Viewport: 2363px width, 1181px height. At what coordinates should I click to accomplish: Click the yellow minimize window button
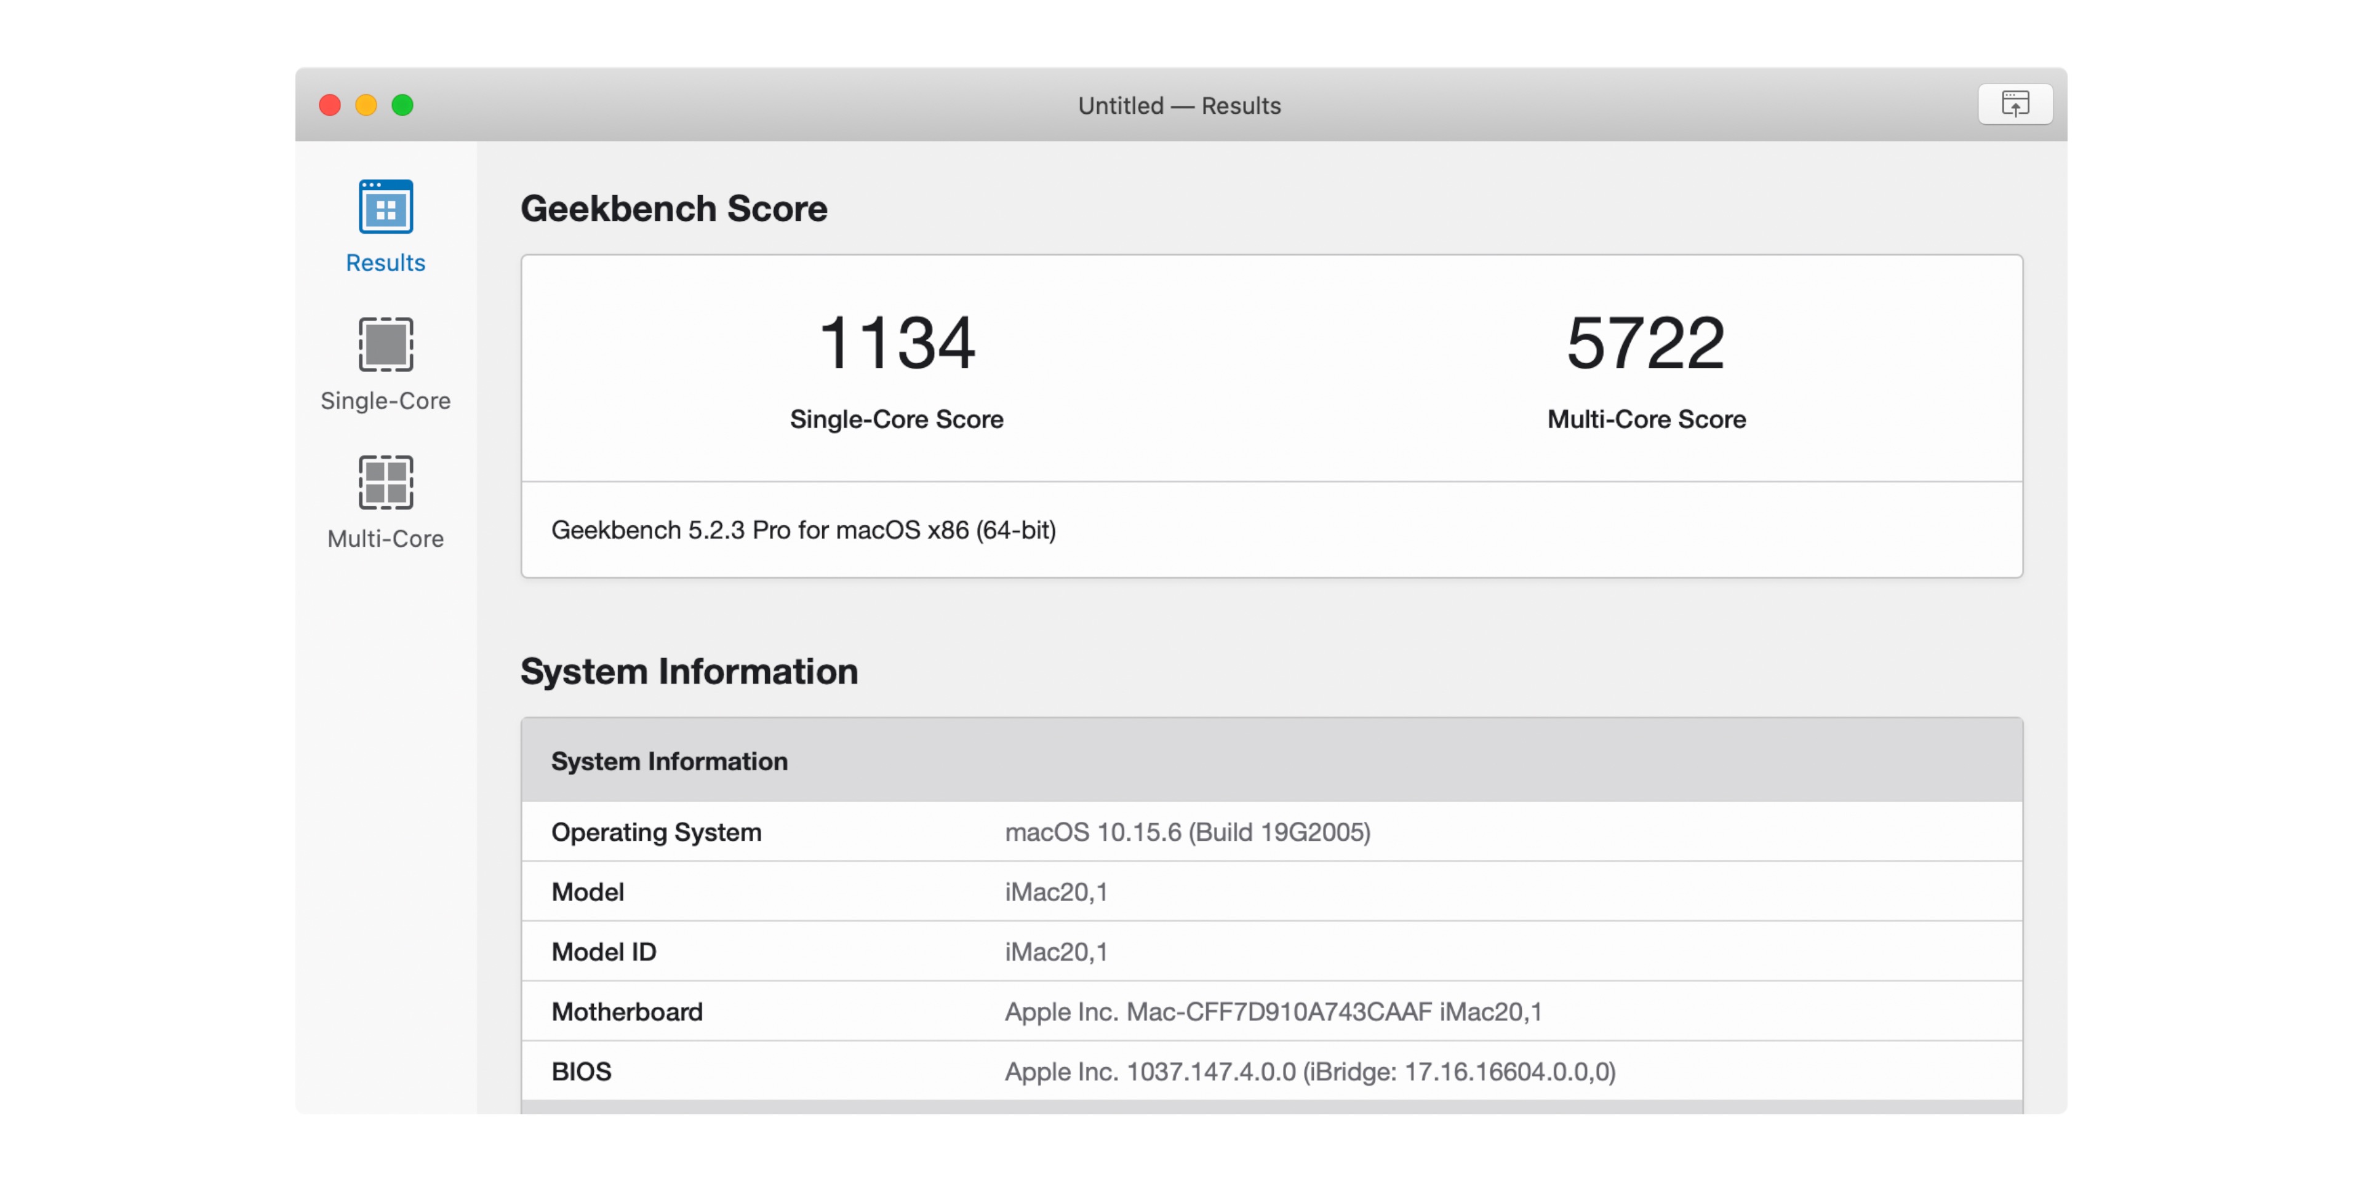[366, 105]
